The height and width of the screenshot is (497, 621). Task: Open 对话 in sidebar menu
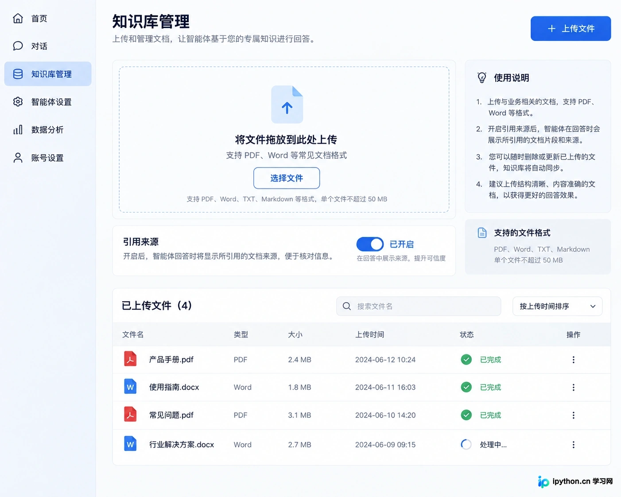click(48, 46)
